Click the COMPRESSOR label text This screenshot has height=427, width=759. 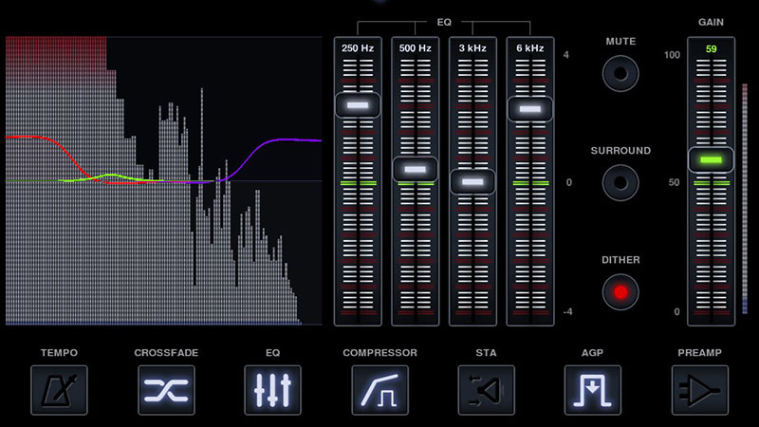[x=380, y=352]
